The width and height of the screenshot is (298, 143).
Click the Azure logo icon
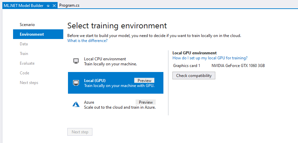coord(76,104)
